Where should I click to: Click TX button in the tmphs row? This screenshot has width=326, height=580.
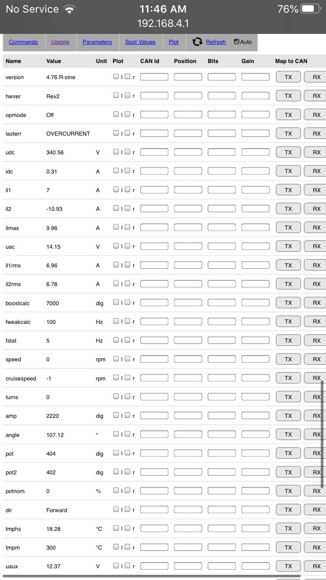[288, 528]
